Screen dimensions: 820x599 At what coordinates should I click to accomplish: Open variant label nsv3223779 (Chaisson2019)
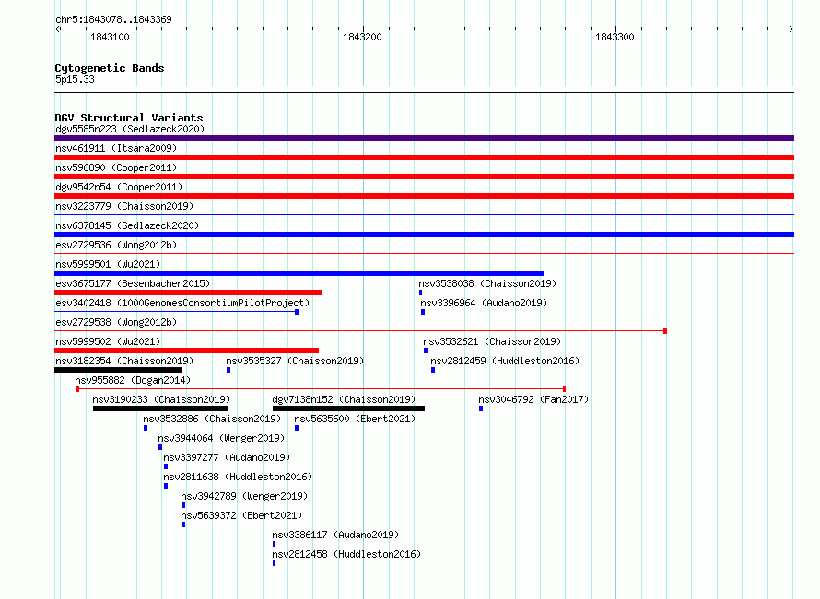[x=124, y=206]
